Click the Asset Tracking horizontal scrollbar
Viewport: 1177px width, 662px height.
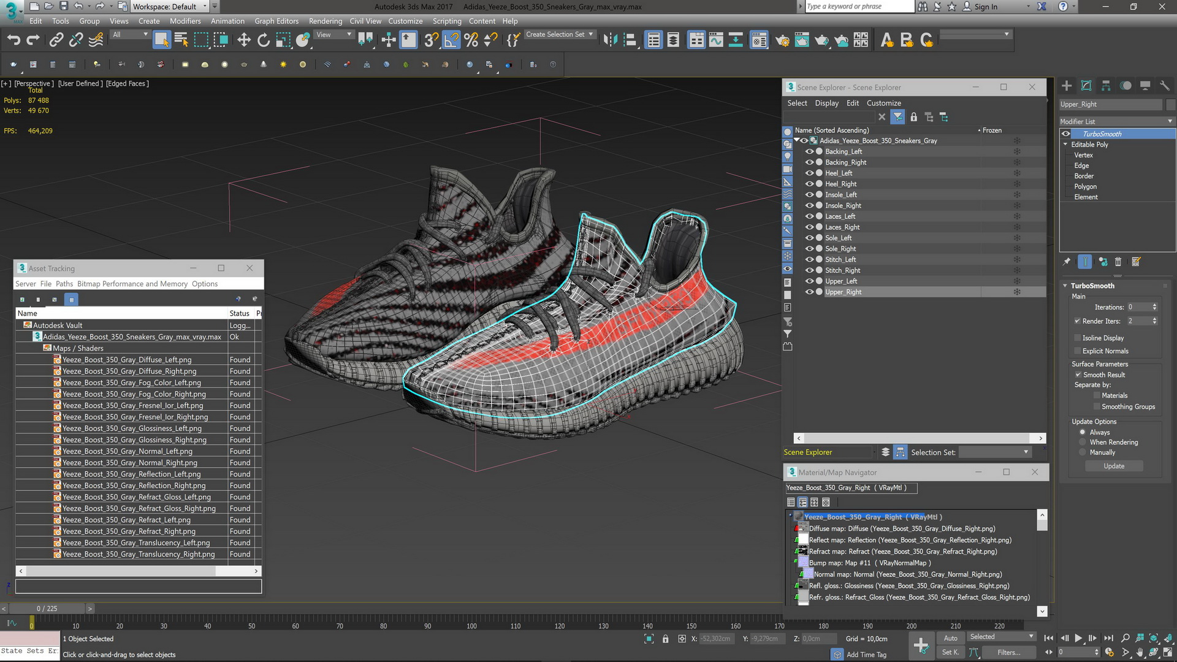[x=139, y=571]
